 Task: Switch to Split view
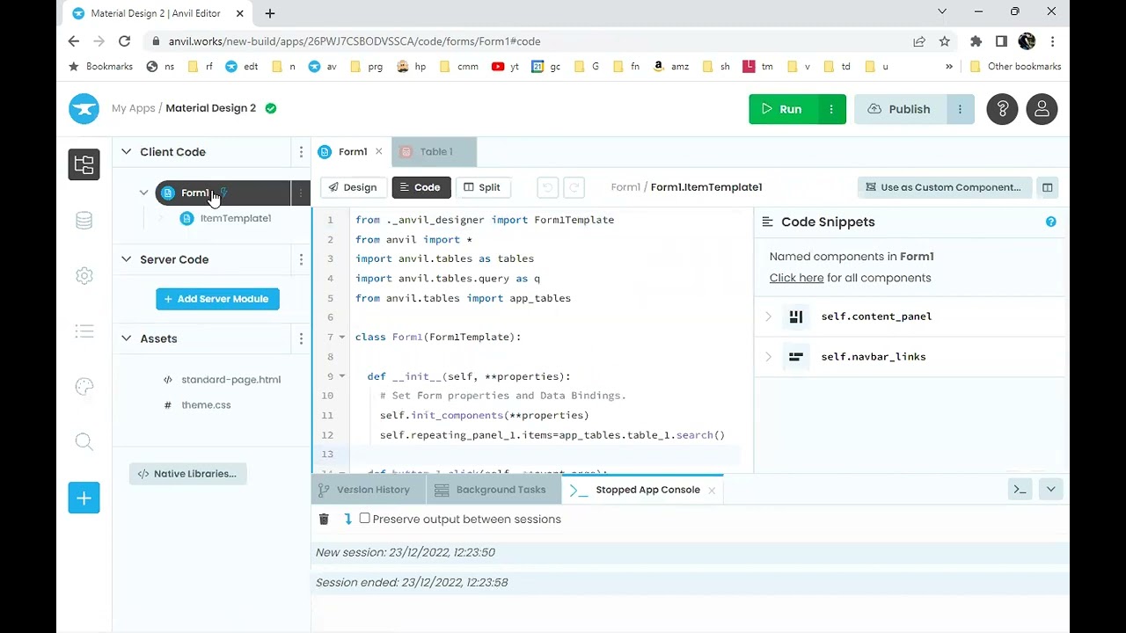(x=482, y=187)
